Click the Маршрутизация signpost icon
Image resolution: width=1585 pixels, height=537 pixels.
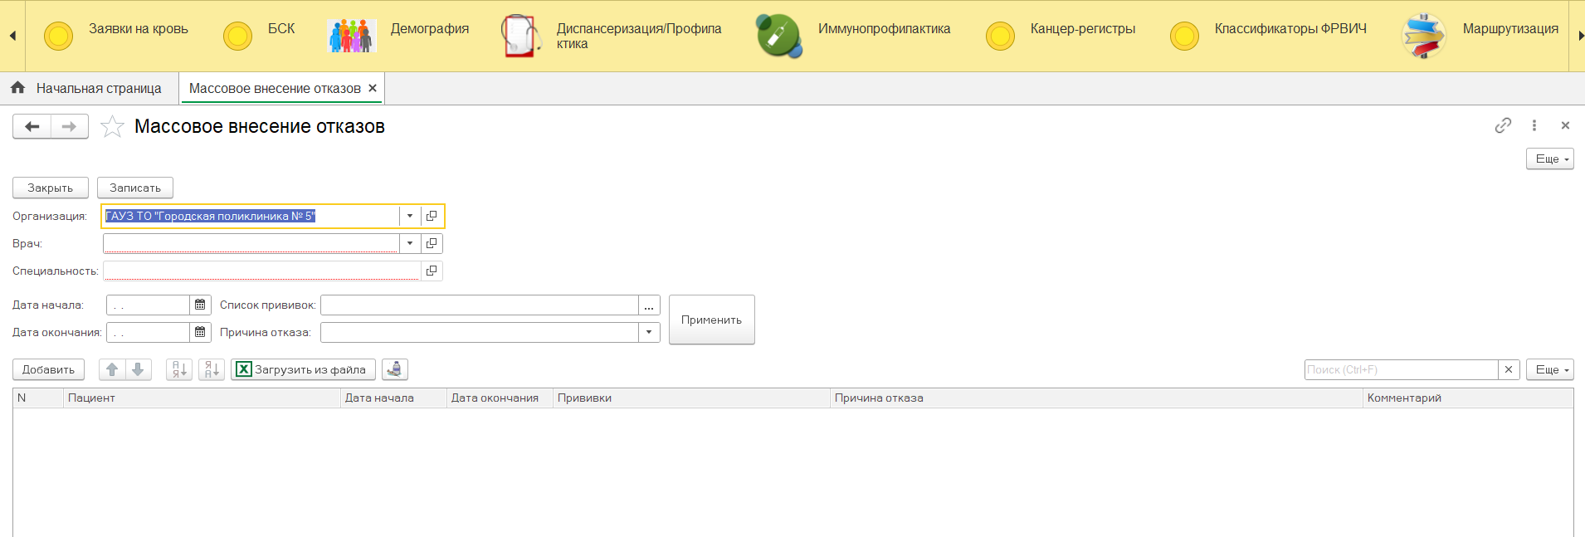click(1423, 36)
